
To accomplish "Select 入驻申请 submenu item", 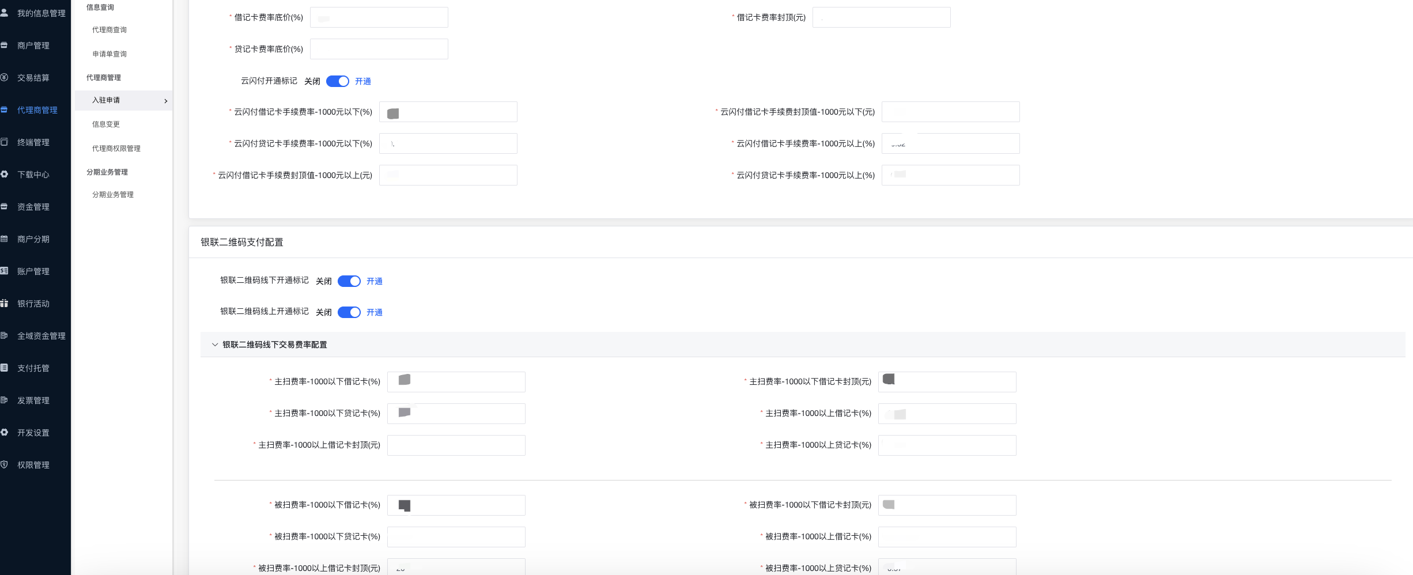I will pos(123,100).
